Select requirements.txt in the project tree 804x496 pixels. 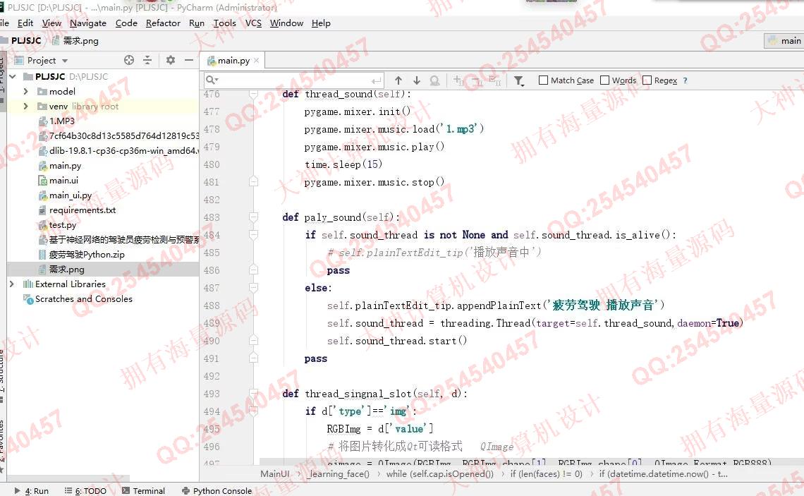point(82,210)
